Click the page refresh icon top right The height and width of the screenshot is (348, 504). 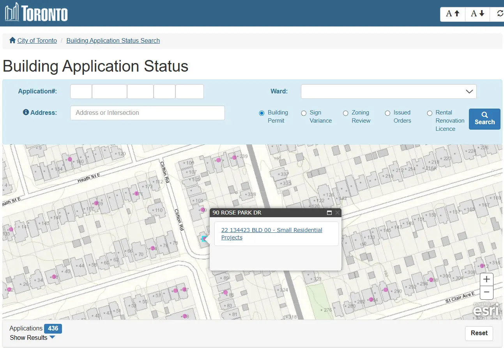tap(499, 14)
